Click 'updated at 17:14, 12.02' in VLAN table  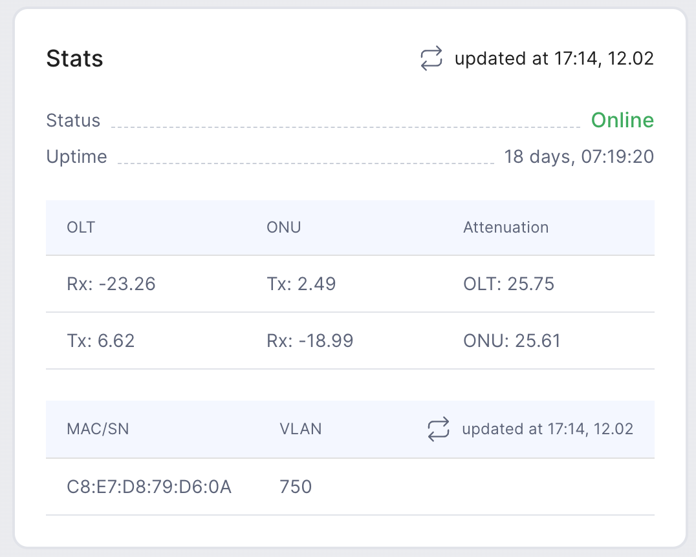pos(547,429)
